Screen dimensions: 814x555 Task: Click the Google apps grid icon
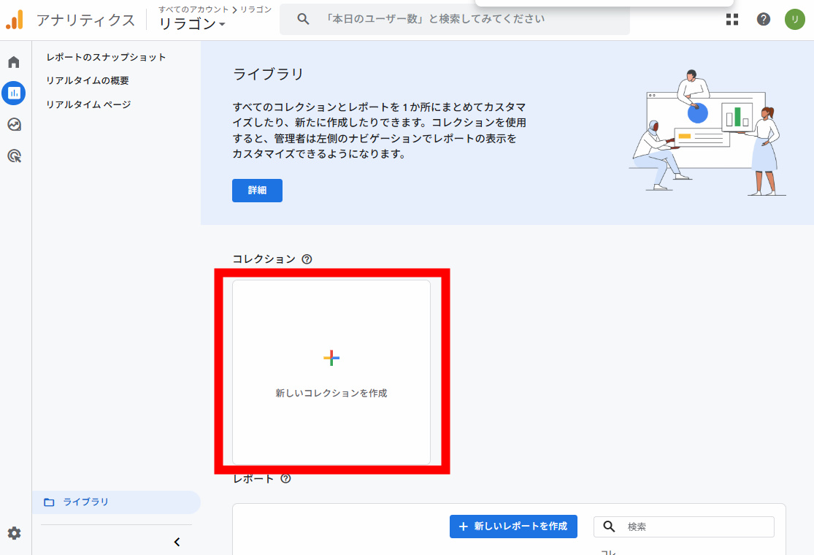[732, 20]
